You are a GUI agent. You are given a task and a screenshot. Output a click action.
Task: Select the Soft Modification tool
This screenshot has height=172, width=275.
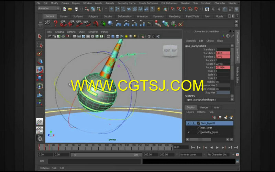coord(40,94)
